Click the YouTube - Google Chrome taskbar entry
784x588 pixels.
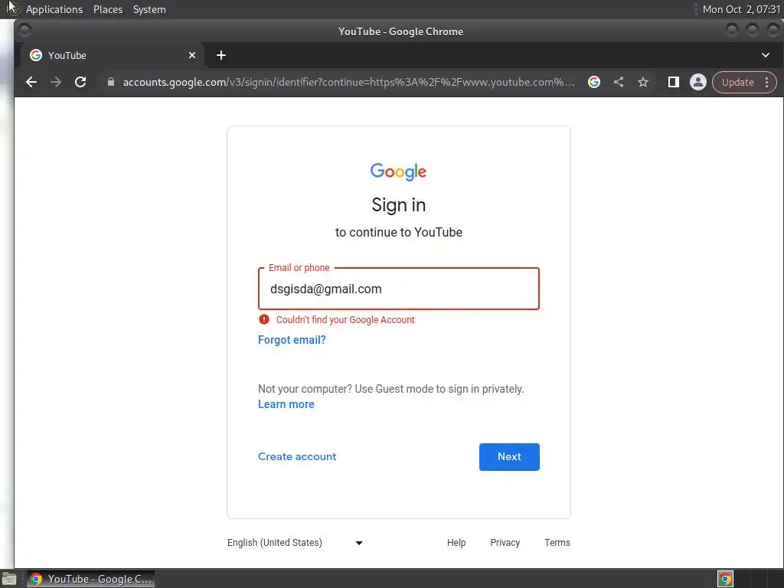tap(90, 579)
